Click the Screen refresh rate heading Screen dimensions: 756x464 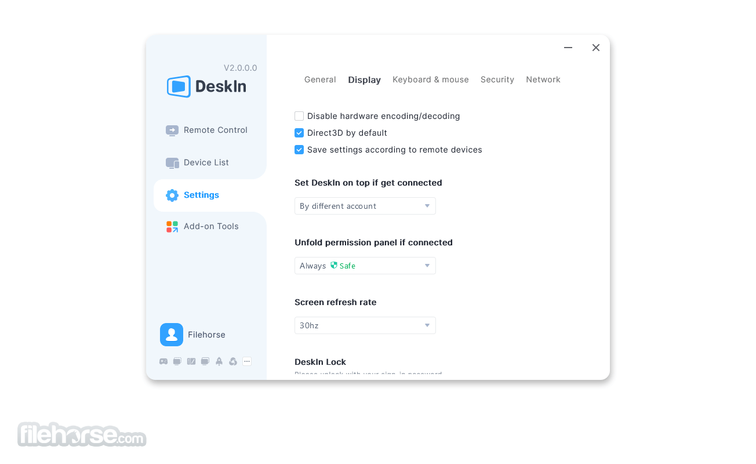[336, 302]
